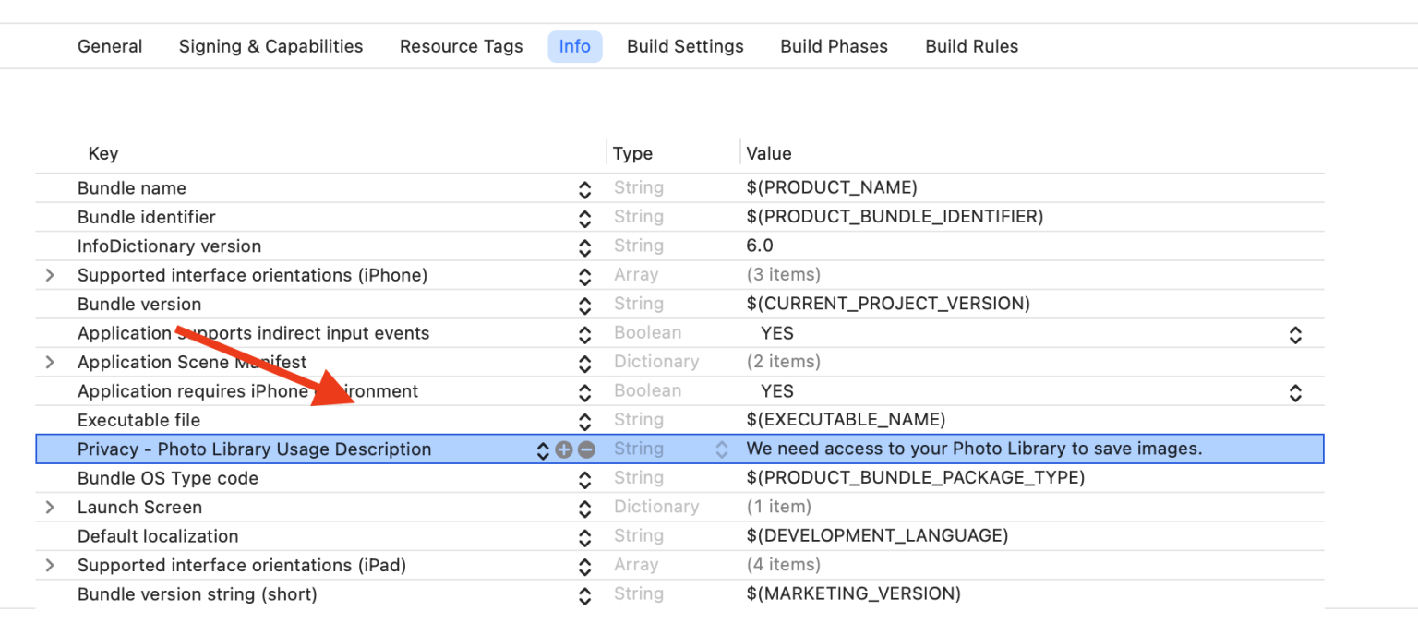Go to the Build Rules tab
The width and height of the screenshot is (1418, 635).
coord(971,46)
